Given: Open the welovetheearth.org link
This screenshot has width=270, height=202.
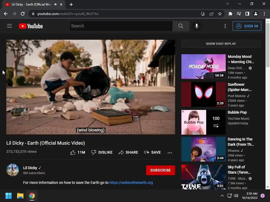Looking at the screenshot, I should point(131,183).
